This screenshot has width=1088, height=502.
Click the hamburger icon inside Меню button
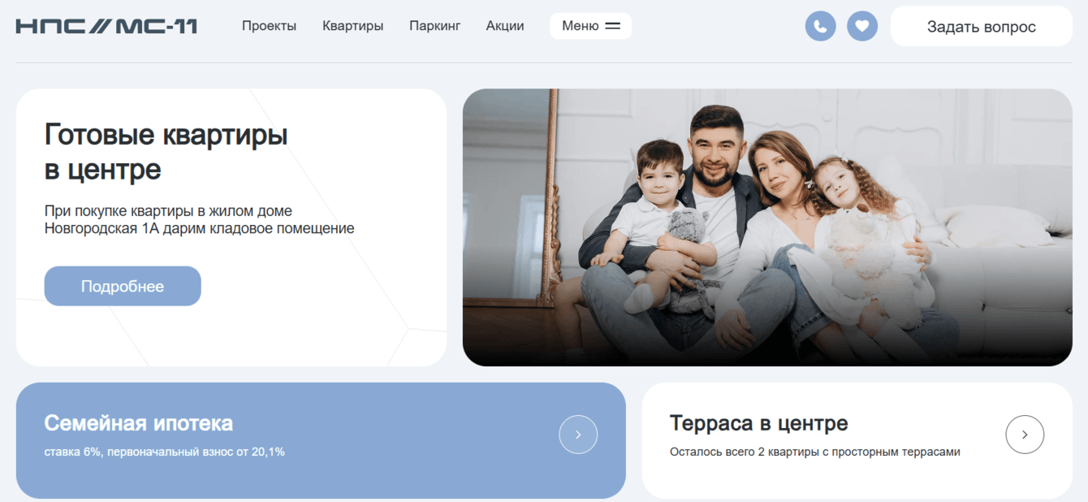pyautogui.click(x=611, y=25)
